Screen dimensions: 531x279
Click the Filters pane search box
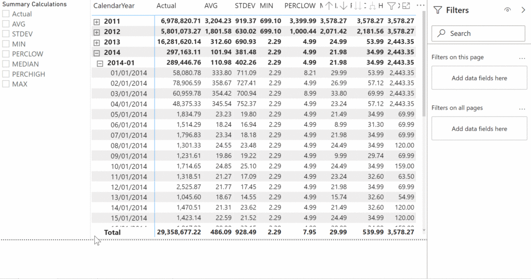coord(478,33)
